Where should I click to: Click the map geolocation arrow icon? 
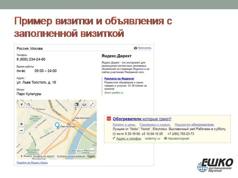(x=21, y=104)
